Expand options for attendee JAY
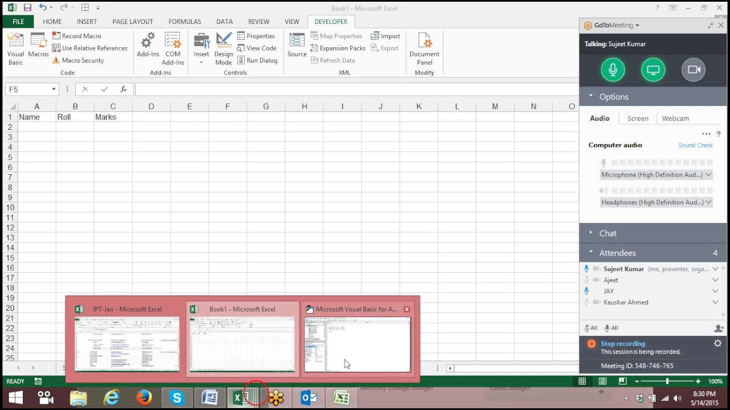Screen dimensions: 730x410 pos(715,291)
